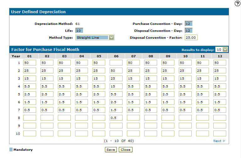Click the Mandatory legend color swatch
This screenshot has height=158, width=241.
[11, 150]
